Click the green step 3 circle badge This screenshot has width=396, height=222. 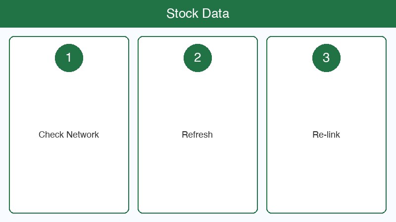[x=326, y=58]
